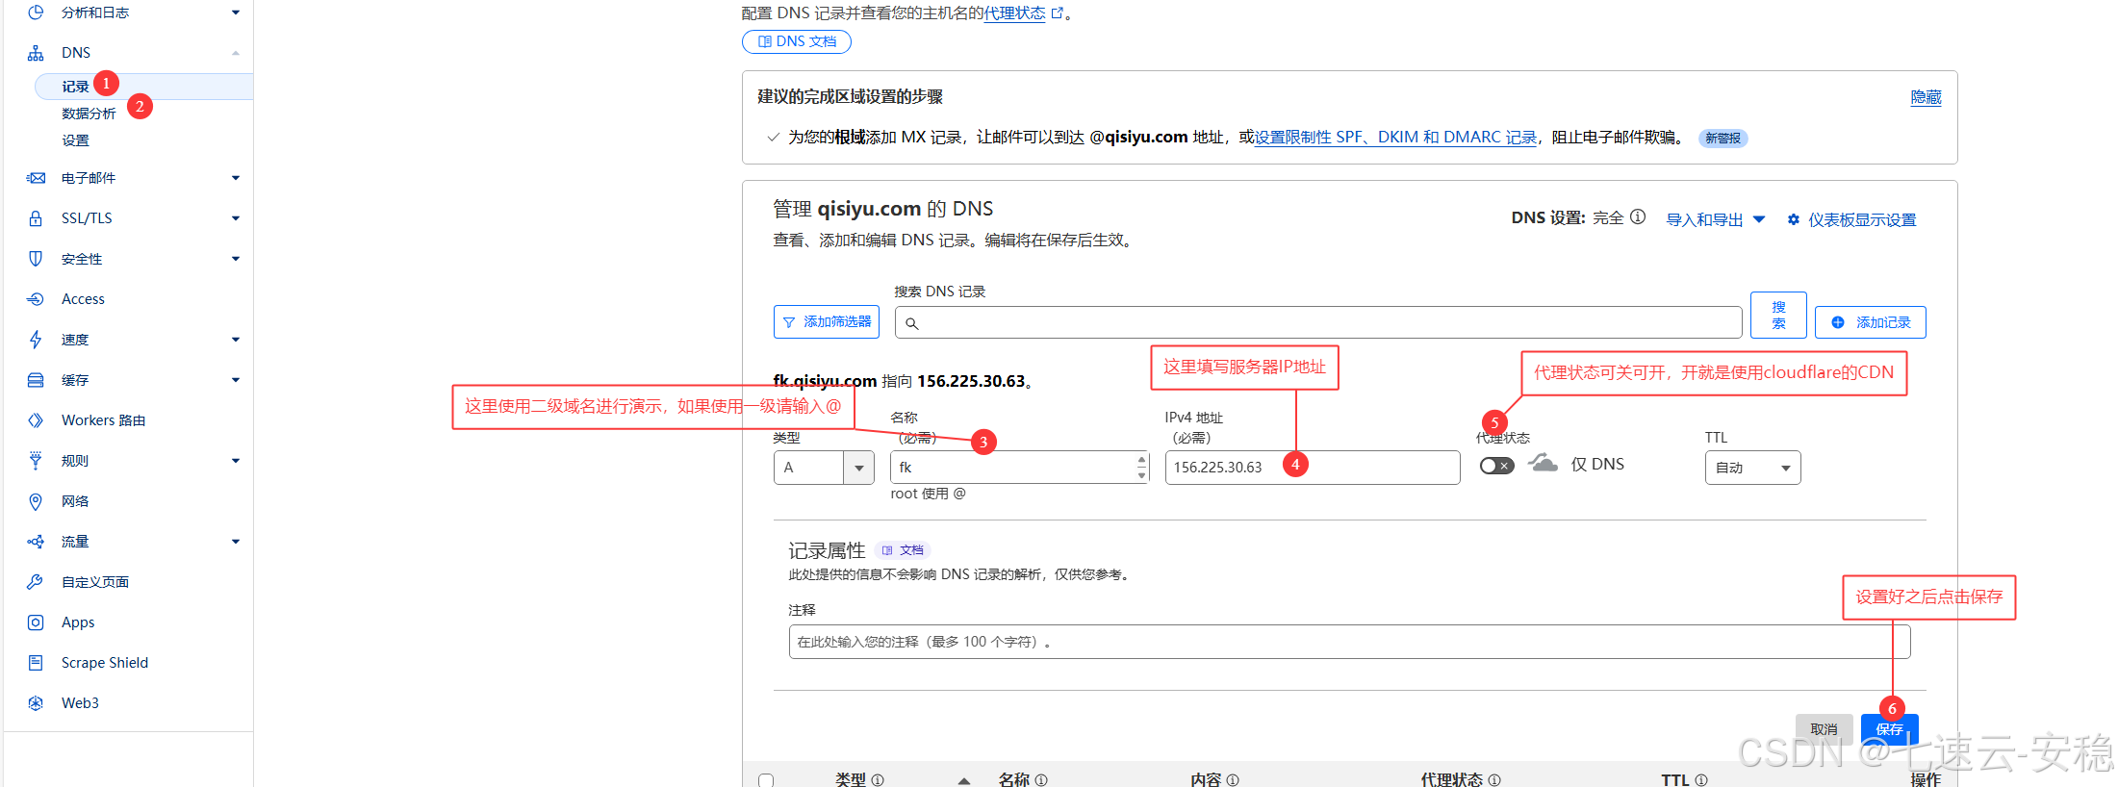The image size is (2118, 787).
Task: Click the Rules filter icon
Action: pos(36,461)
